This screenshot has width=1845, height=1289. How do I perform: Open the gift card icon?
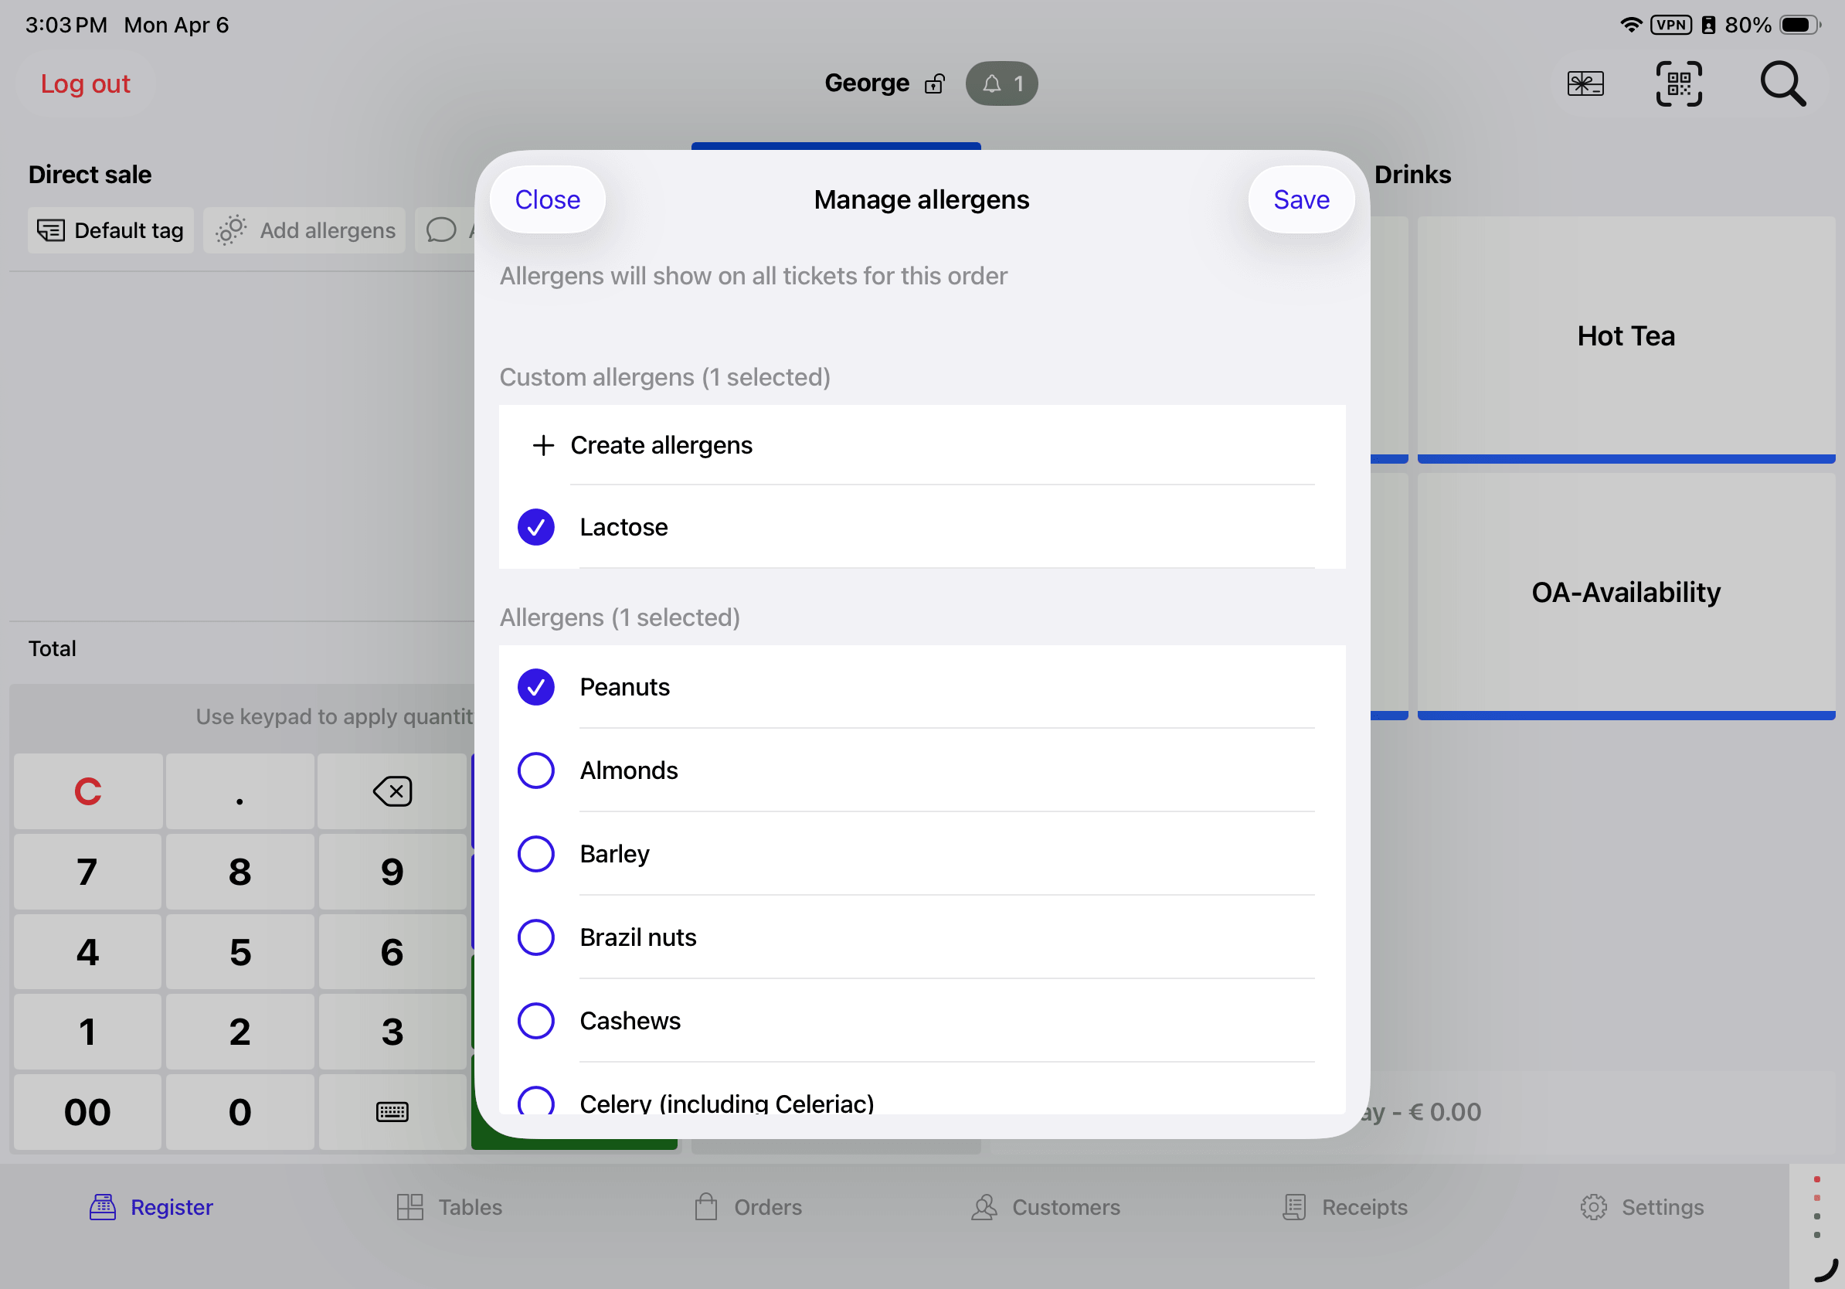click(1585, 83)
